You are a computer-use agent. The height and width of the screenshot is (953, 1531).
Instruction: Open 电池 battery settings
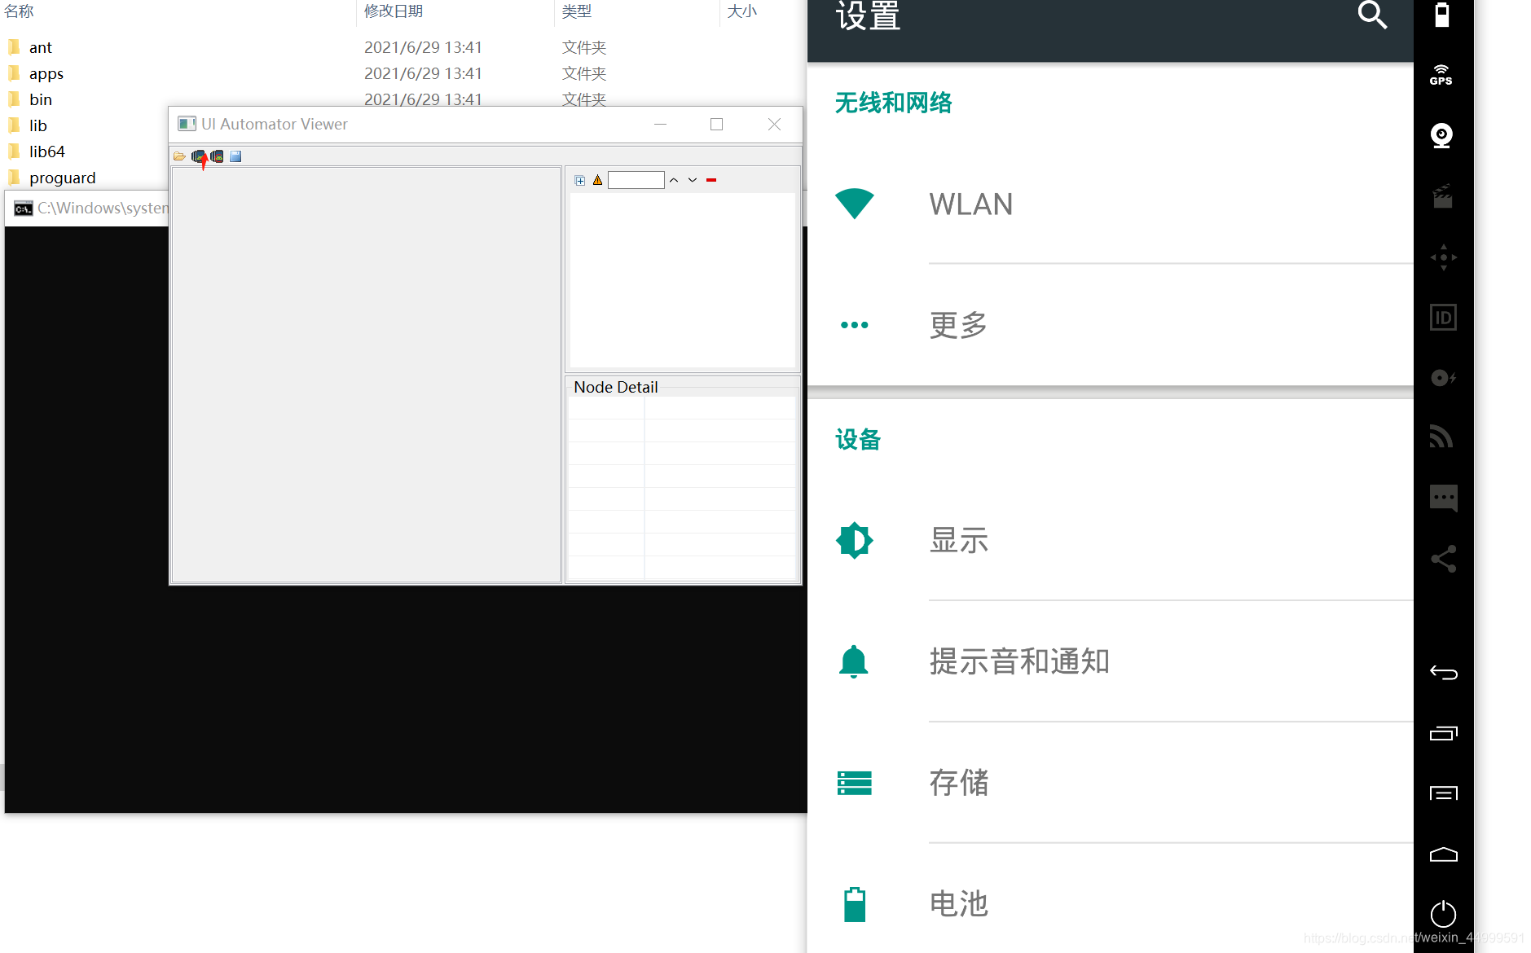(x=1110, y=903)
